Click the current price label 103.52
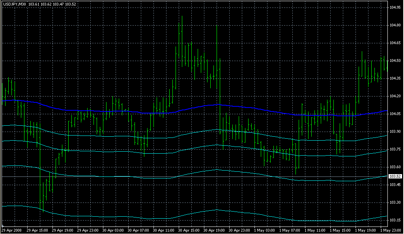The height and width of the screenshot is (234, 404). 395,176
